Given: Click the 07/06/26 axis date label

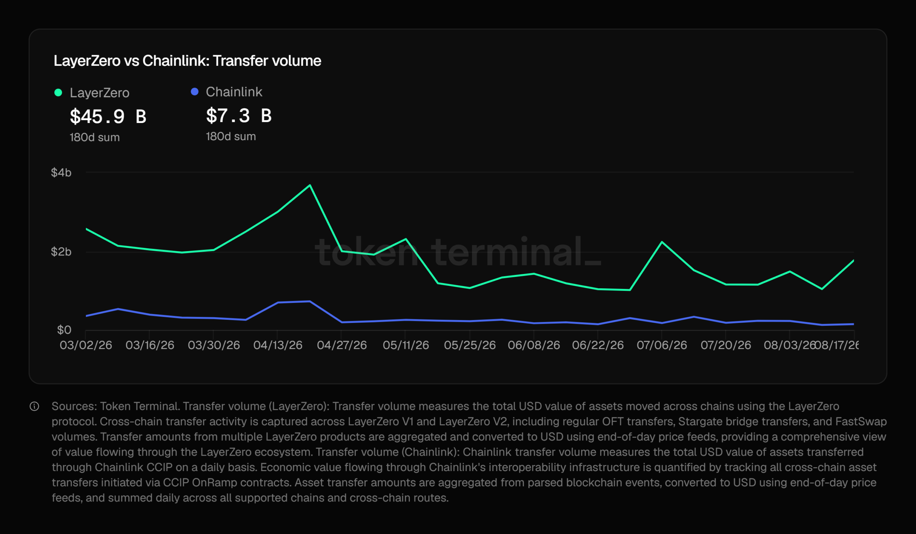Looking at the screenshot, I should pyautogui.click(x=662, y=345).
